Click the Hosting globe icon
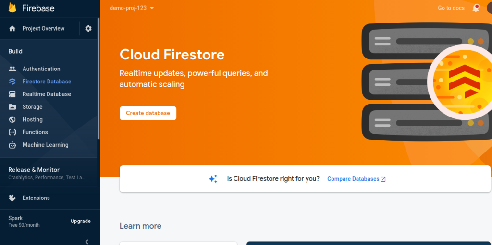The width and height of the screenshot is (492, 245). [12, 119]
